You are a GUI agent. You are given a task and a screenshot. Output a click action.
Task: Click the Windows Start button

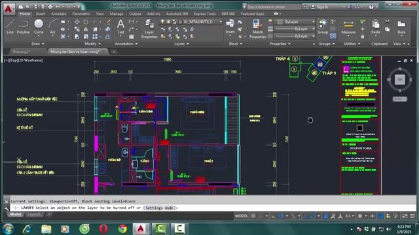click(x=8, y=229)
